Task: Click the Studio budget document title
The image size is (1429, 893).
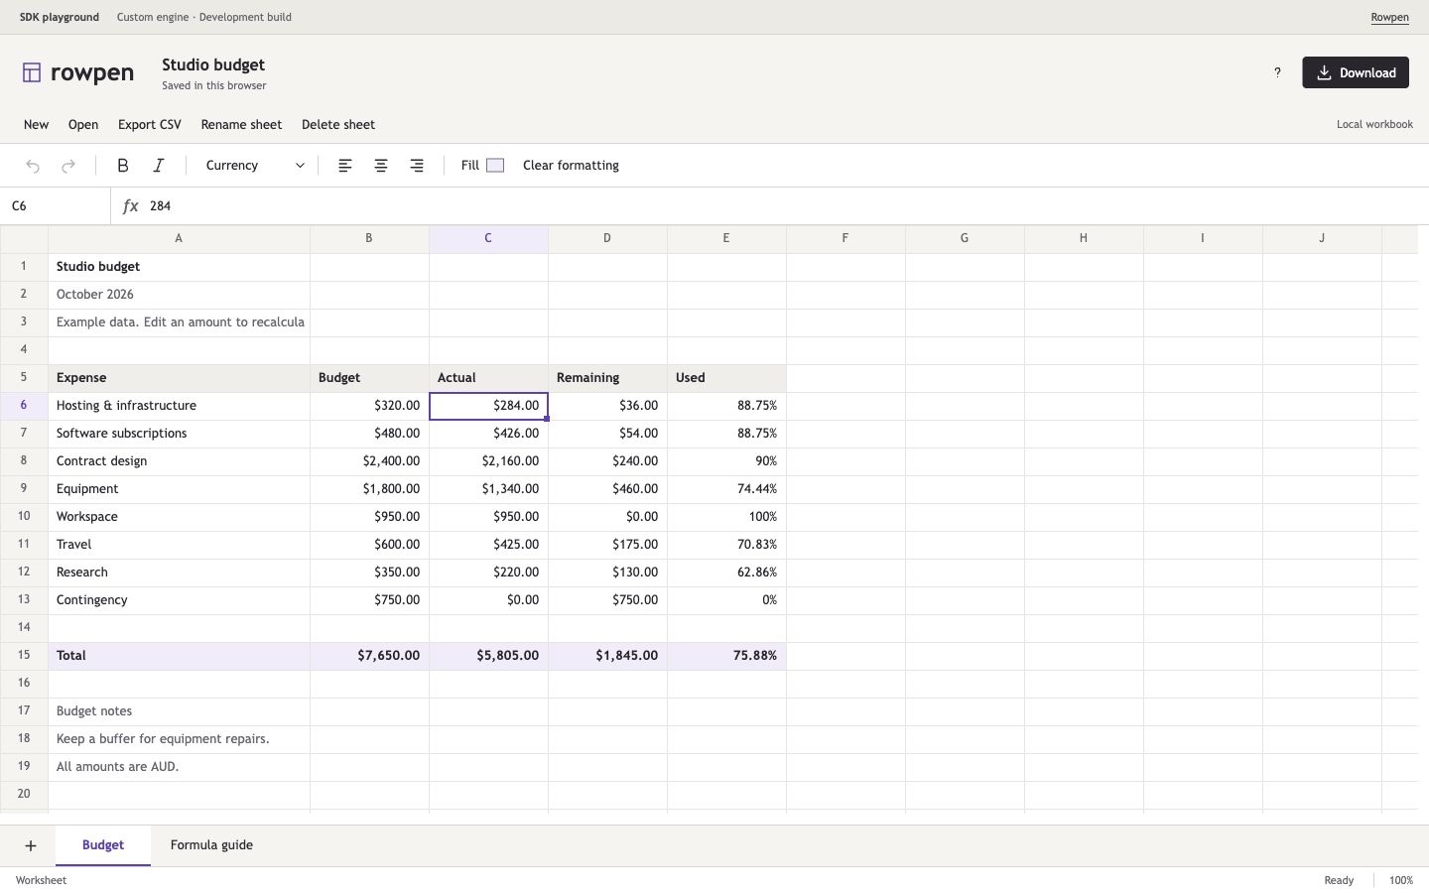Action: click(x=213, y=65)
